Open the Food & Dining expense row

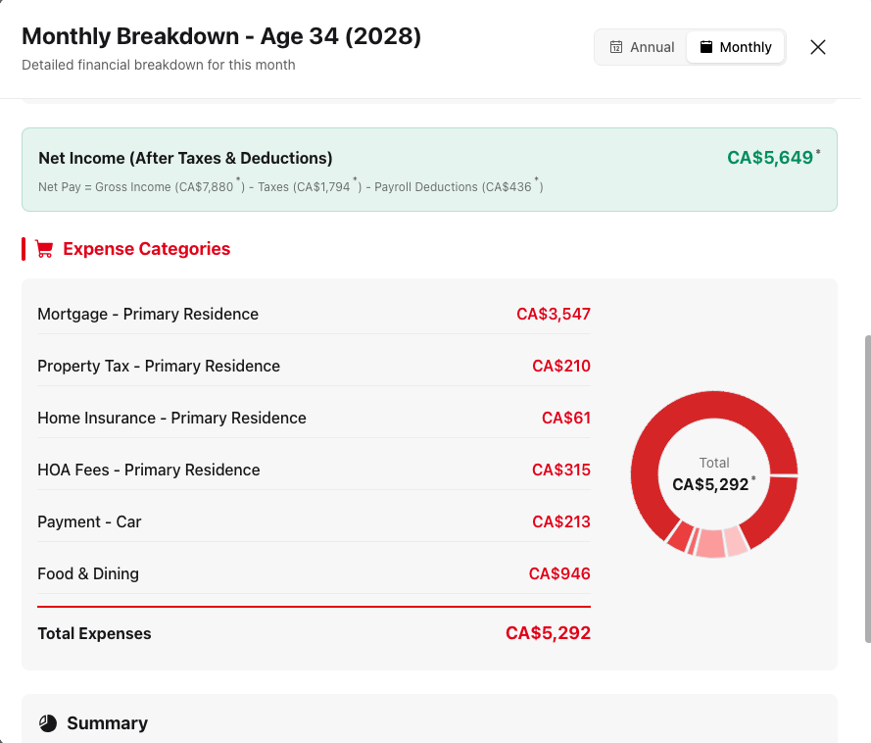pyautogui.click(x=314, y=574)
